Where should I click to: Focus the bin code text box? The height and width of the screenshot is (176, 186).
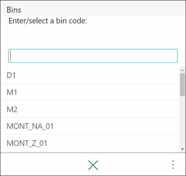[93, 56]
